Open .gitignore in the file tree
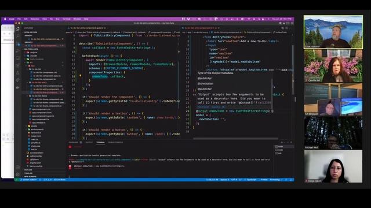The width and height of the screenshot is (371, 208). coord(35,159)
